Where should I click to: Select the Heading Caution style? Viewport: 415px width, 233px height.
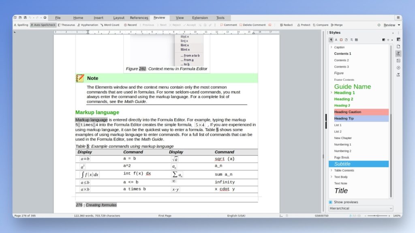coord(361,112)
